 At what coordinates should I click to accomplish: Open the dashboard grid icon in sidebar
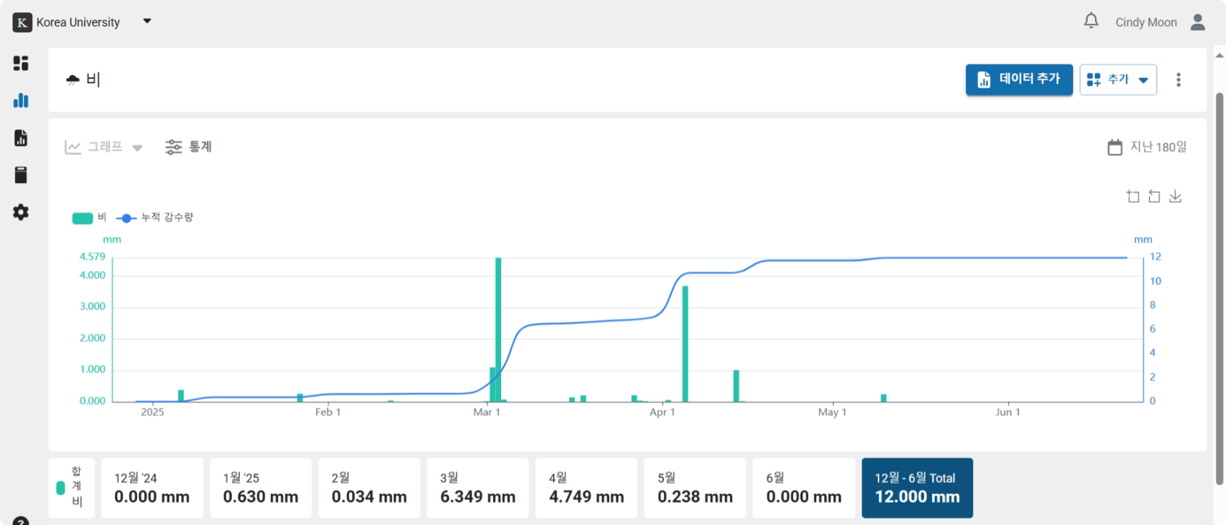21,63
